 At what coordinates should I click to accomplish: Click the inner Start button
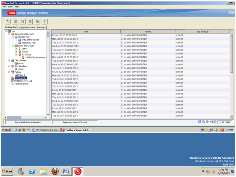[6, 130]
